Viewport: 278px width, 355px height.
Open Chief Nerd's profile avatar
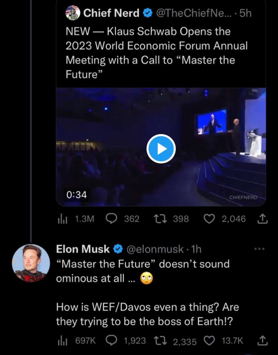coord(73,13)
